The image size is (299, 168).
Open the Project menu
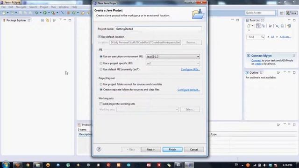pyautogui.click(x=44, y=7)
